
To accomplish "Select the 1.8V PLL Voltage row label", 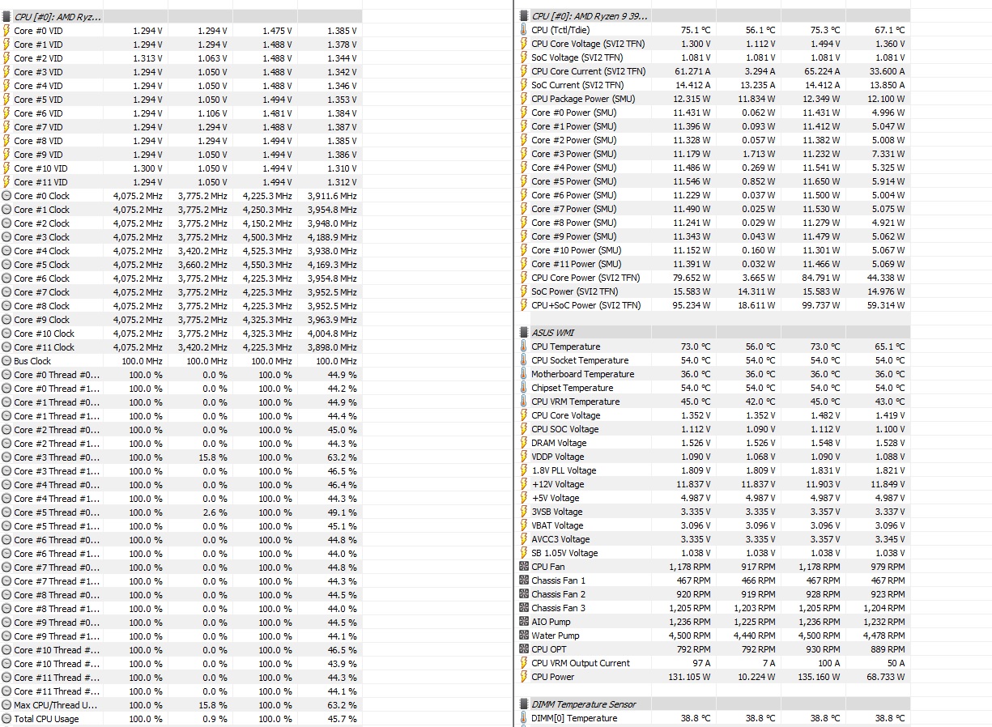I will point(564,470).
